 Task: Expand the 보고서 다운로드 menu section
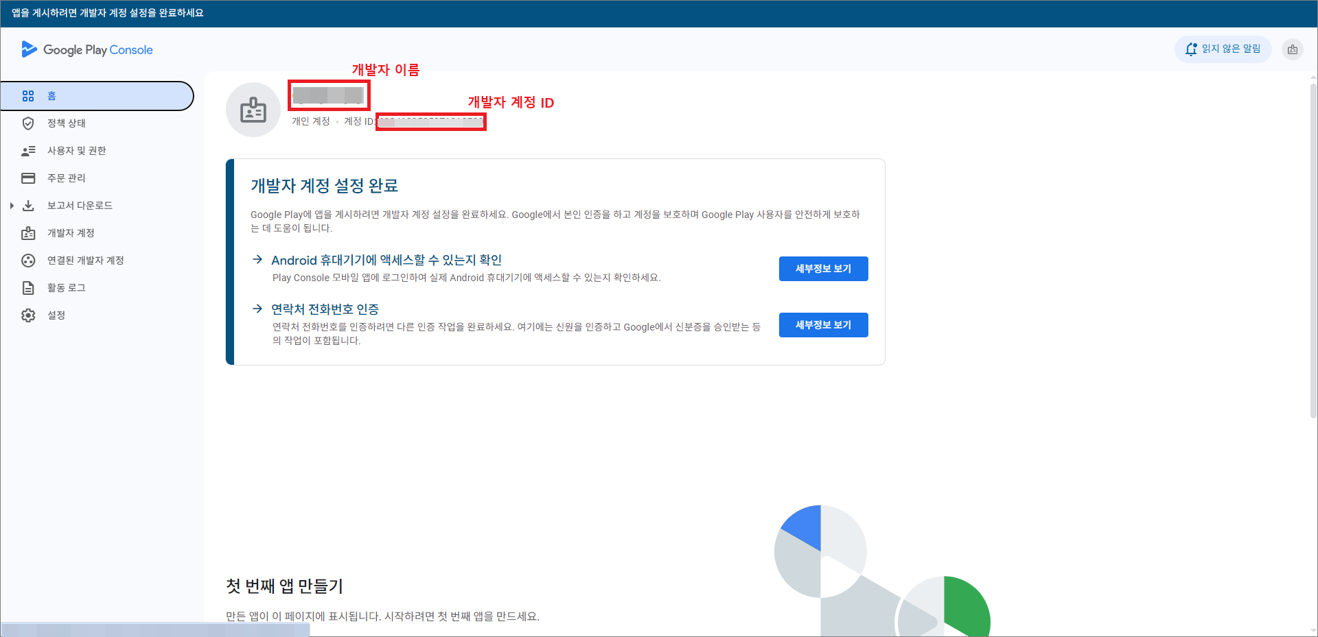click(12, 205)
